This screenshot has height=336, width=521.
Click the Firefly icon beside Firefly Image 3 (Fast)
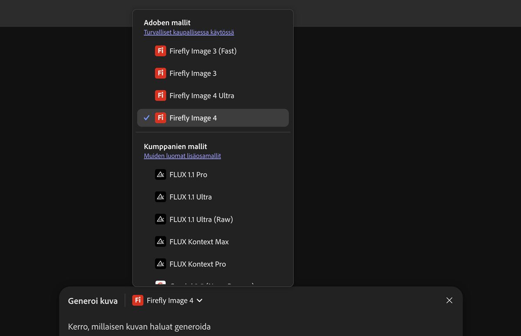pyautogui.click(x=161, y=51)
